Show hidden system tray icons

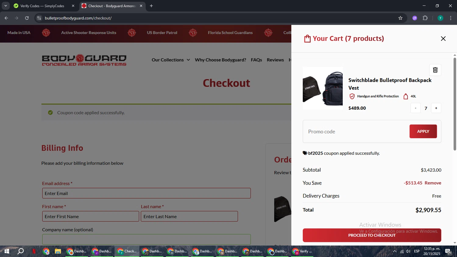(395, 251)
